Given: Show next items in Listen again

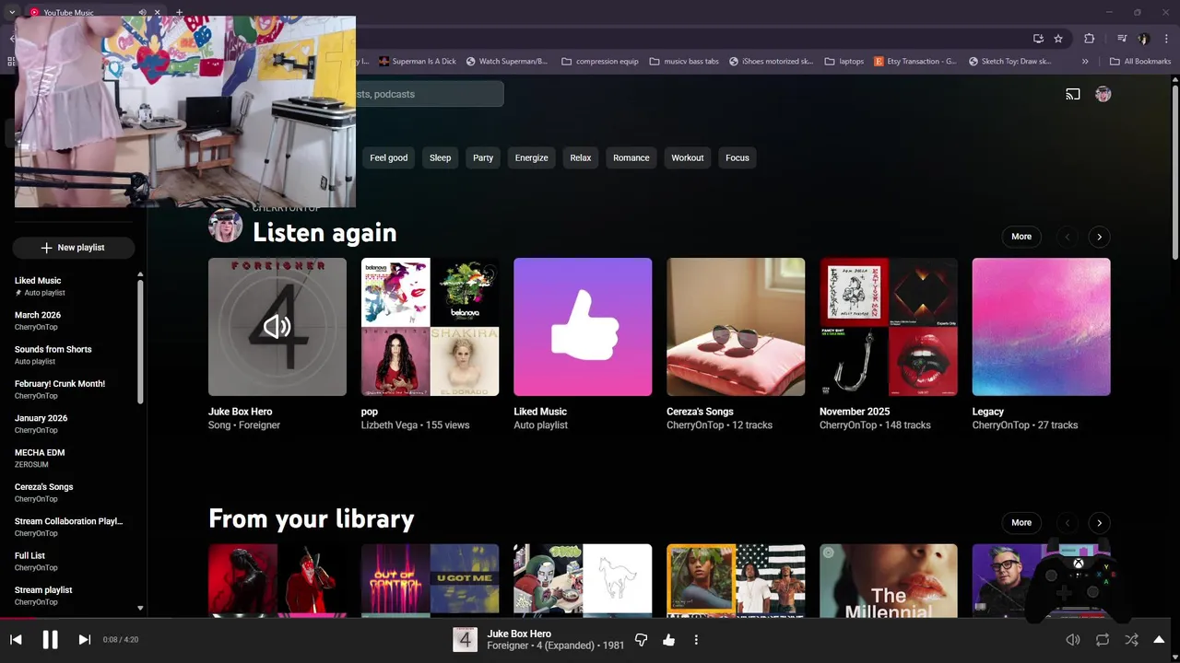Looking at the screenshot, I should (x=1099, y=237).
